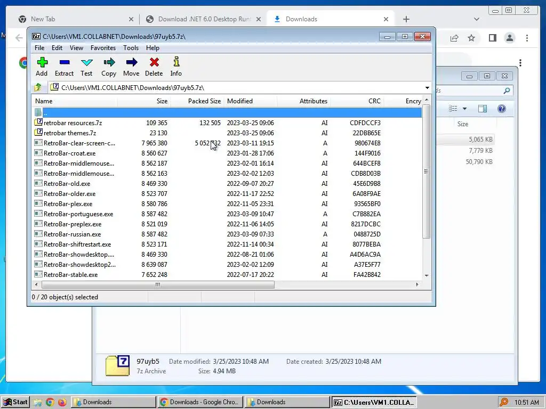Open the Edit menu
Screen dimensions: 546x409
(57, 48)
